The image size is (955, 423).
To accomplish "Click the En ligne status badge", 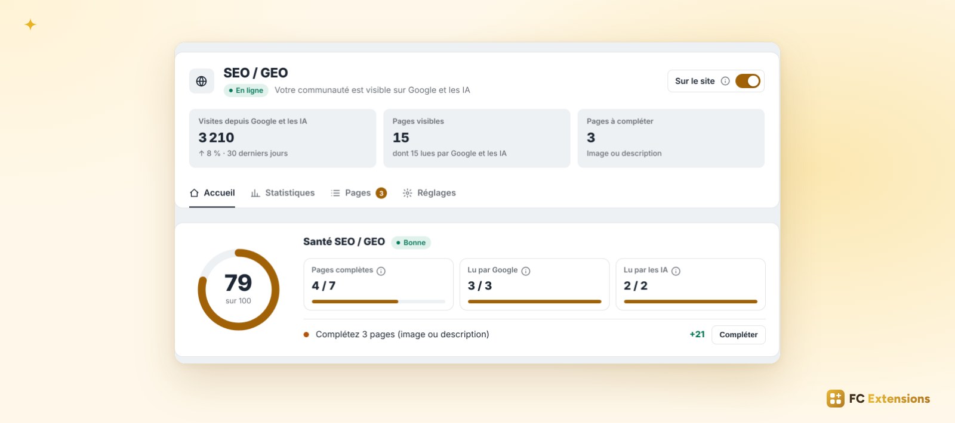I will click(246, 91).
